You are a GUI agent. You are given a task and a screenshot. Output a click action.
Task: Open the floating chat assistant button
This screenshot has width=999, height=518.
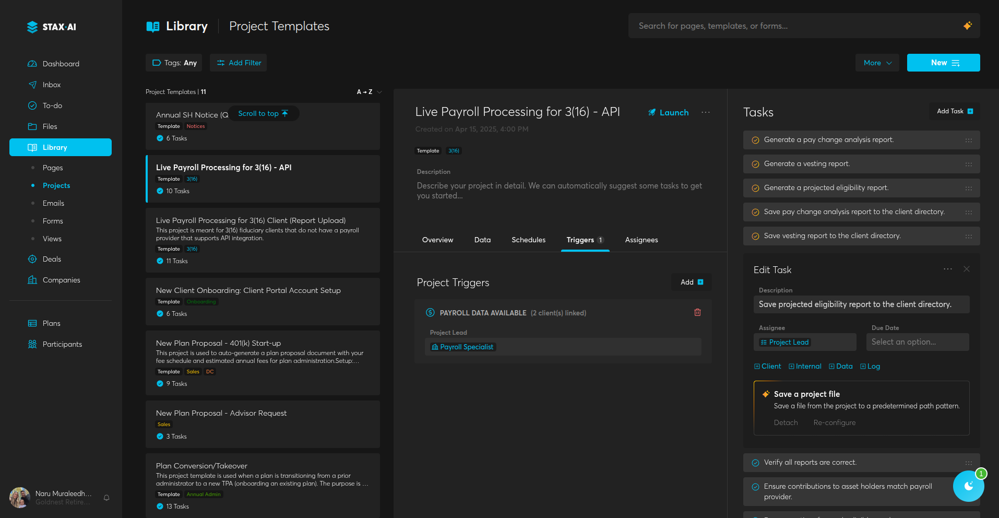[968, 486]
